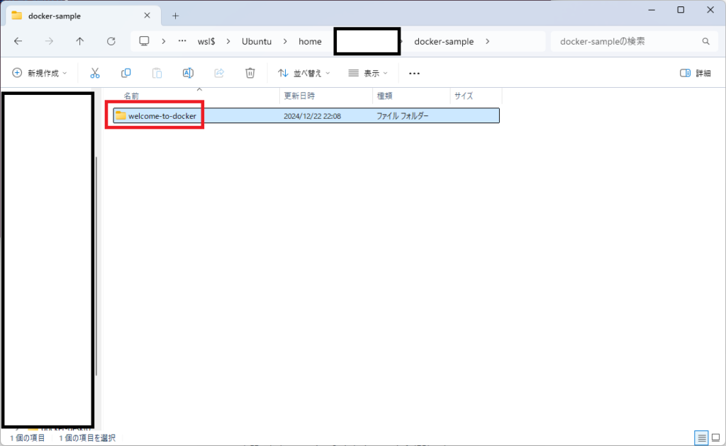726x446 pixels.
Task: Open the 並べ替え sort dropdown
Action: 303,73
